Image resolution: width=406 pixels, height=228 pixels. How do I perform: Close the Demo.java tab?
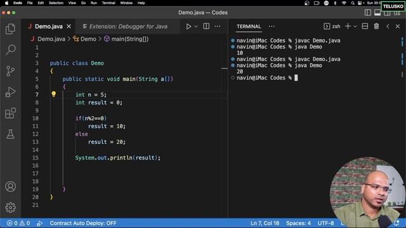click(69, 27)
